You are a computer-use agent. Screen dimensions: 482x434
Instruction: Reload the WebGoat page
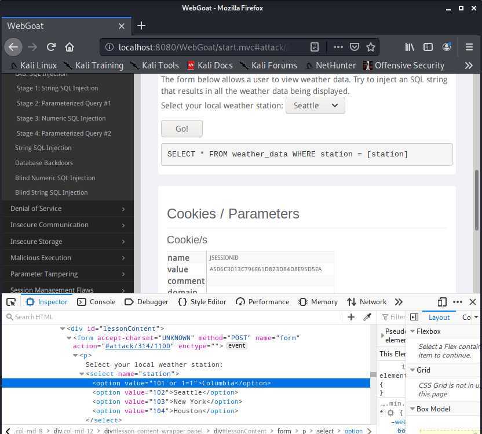(51, 47)
